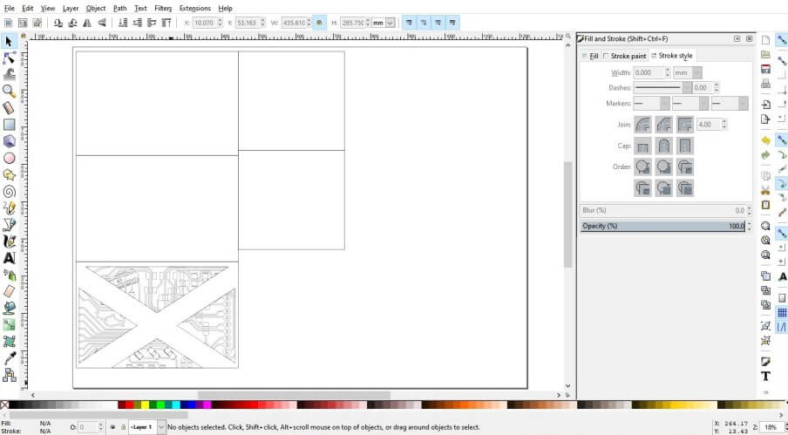Open the Dashes pattern dropdown
Screen dimensions: 788x435
(687, 88)
